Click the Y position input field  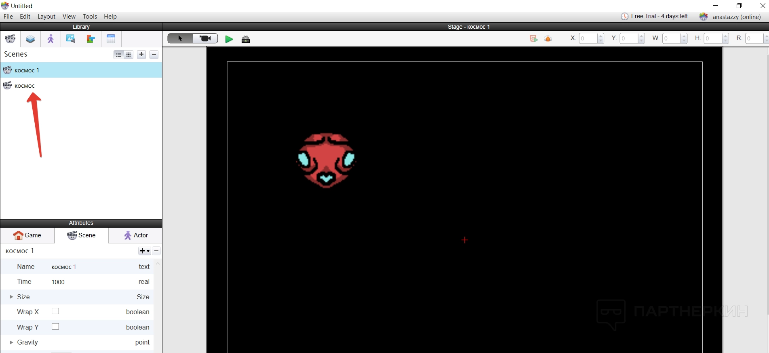pos(629,38)
